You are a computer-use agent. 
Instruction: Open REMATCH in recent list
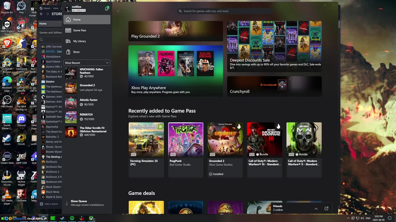(x=87, y=117)
